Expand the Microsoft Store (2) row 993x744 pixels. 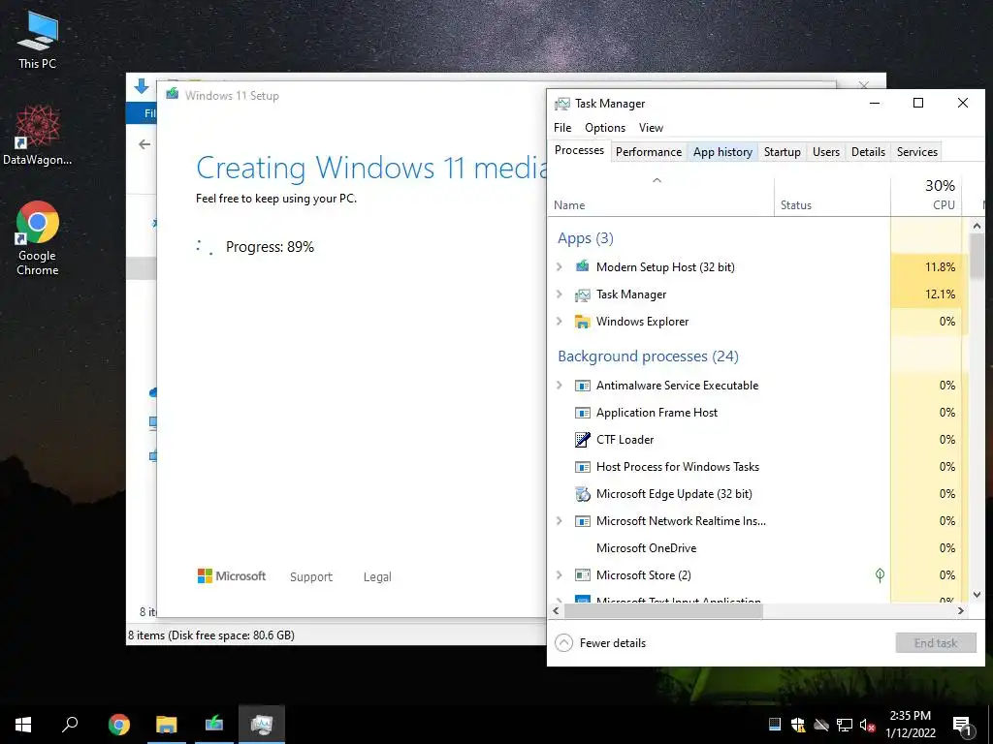[560, 575]
